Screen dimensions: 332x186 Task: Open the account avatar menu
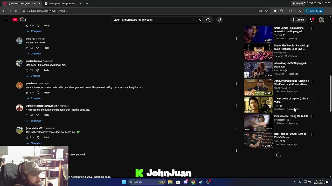coord(321,20)
